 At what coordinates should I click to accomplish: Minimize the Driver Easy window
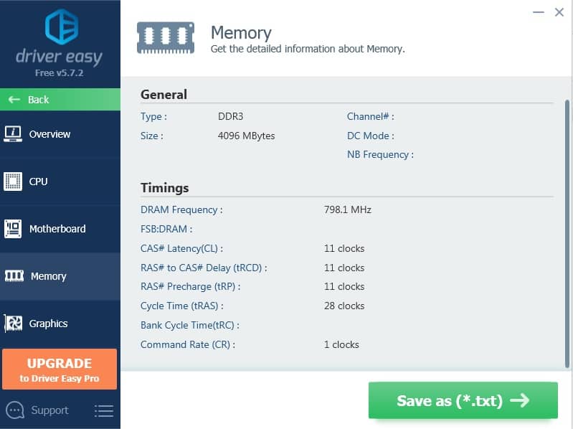[539, 12]
